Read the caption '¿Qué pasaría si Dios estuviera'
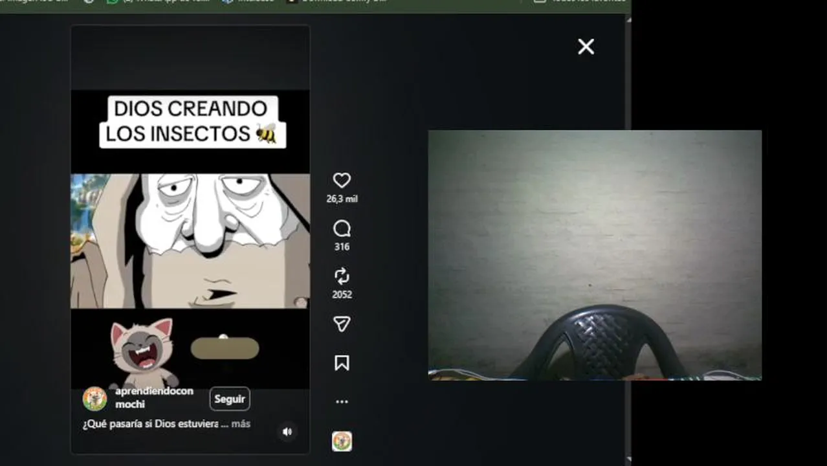Viewport: 827px width, 466px height. [x=151, y=424]
